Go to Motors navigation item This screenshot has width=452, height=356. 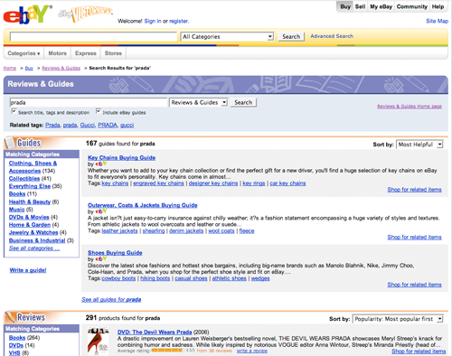pos(57,53)
